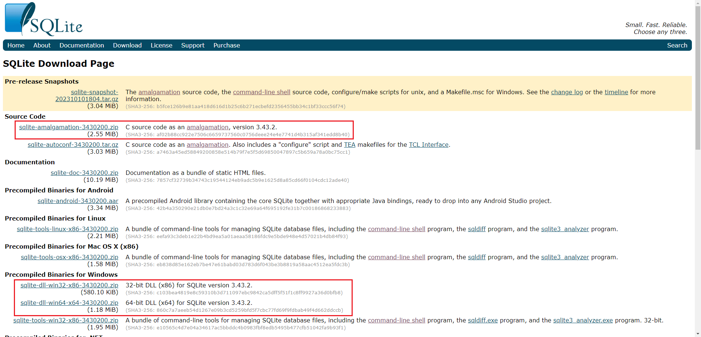Click the SHA3-256 hash under sqlite-doc-3430200.zip

(237, 180)
